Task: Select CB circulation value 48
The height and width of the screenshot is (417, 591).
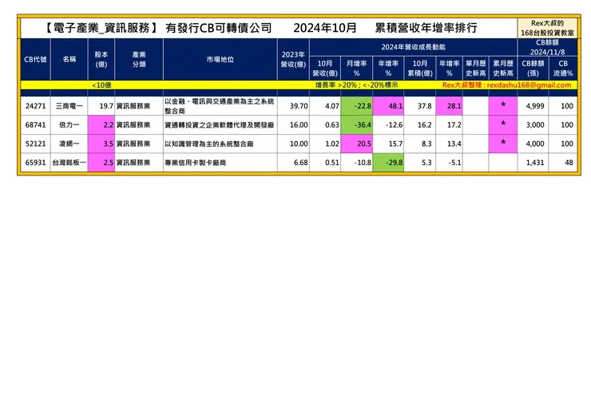Action: (x=569, y=163)
